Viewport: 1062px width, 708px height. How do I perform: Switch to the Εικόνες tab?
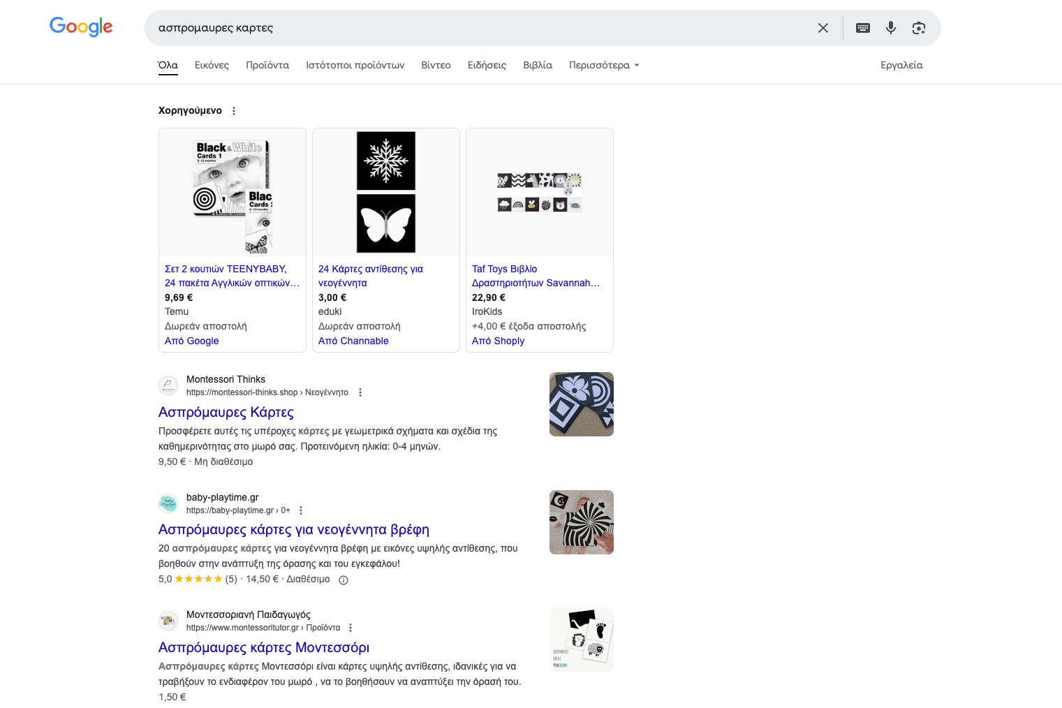[212, 65]
